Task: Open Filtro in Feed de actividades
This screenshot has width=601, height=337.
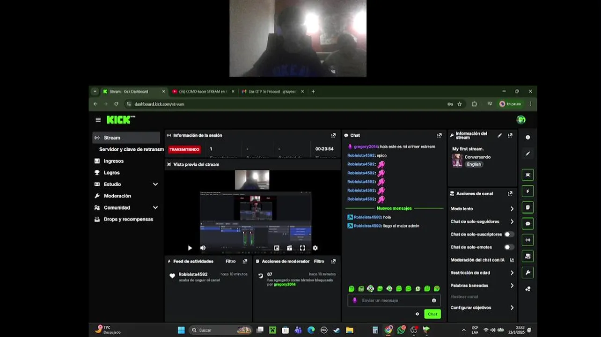Action: click(231, 261)
